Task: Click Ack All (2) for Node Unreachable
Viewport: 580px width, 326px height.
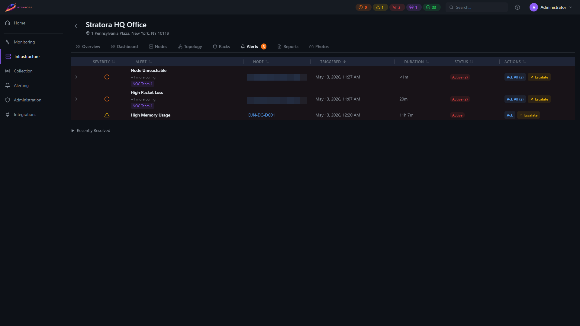Action: tap(515, 77)
